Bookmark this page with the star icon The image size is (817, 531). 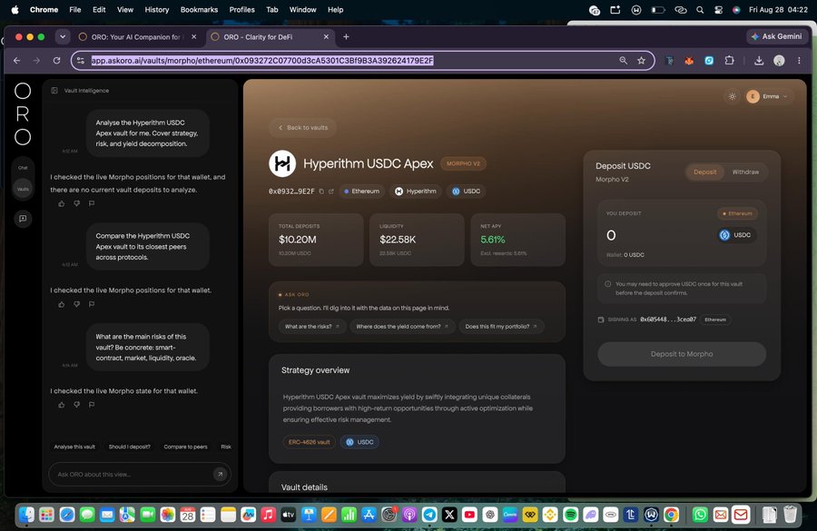pos(642,61)
